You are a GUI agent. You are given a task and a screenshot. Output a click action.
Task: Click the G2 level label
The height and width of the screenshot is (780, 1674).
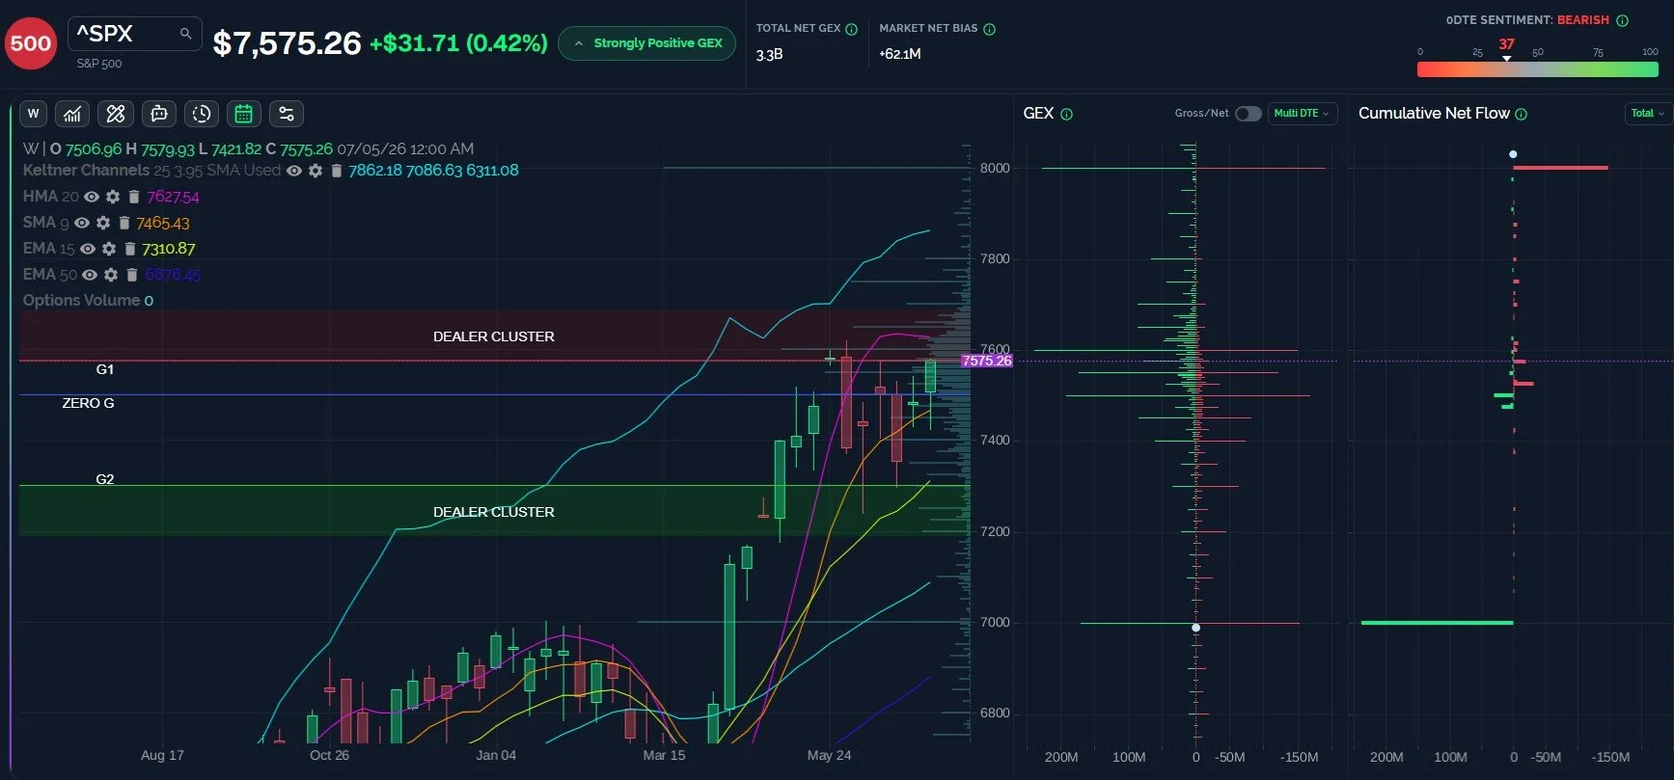point(105,479)
